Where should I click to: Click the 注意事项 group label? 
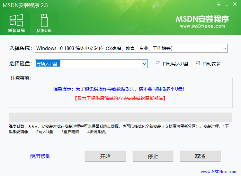pyautogui.click(x=21, y=78)
